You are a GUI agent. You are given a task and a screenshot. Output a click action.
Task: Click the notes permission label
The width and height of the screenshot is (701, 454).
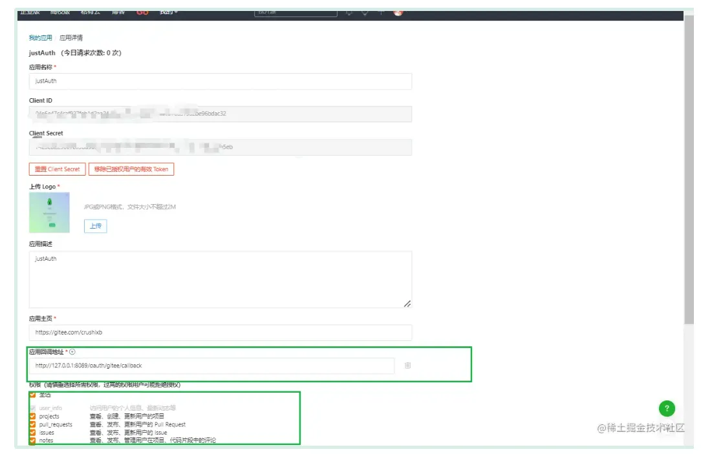point(46,440)
